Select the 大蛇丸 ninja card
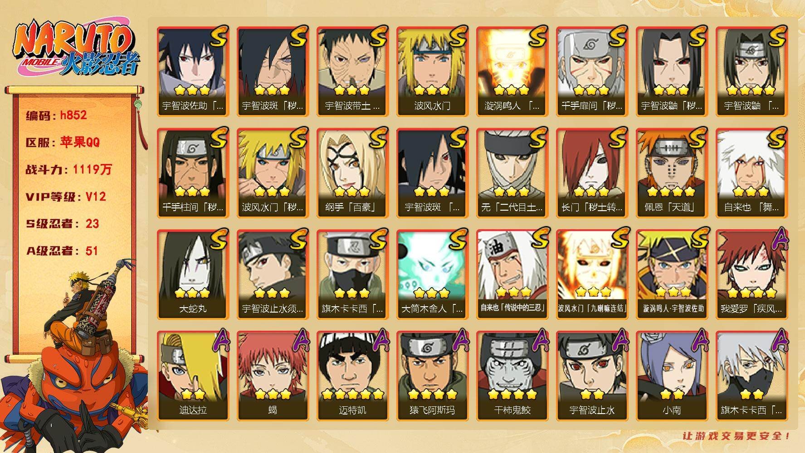The height and width of the screenshot is (453, 805). pyautogui.click(x=193, y=274)
